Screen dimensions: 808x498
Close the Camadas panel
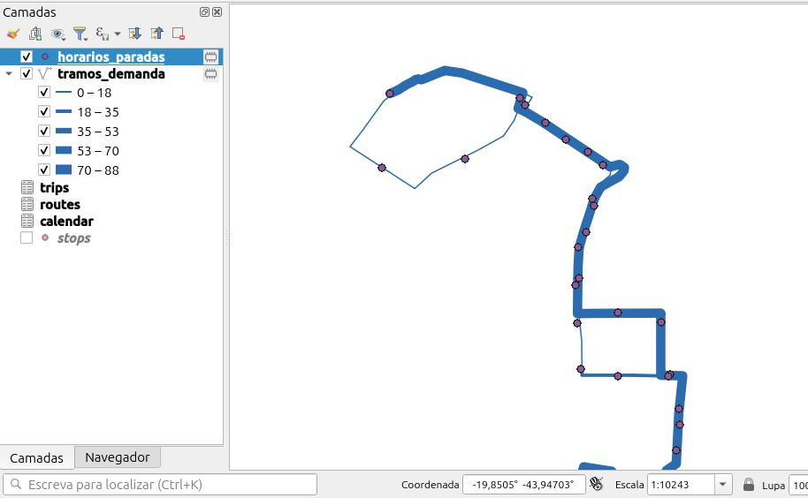[217, 11]
